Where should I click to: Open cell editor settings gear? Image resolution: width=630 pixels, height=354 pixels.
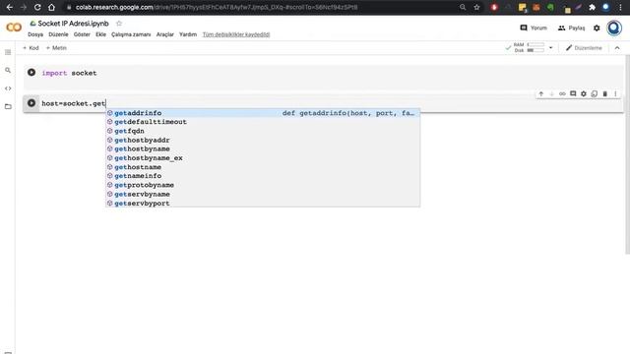584,94
